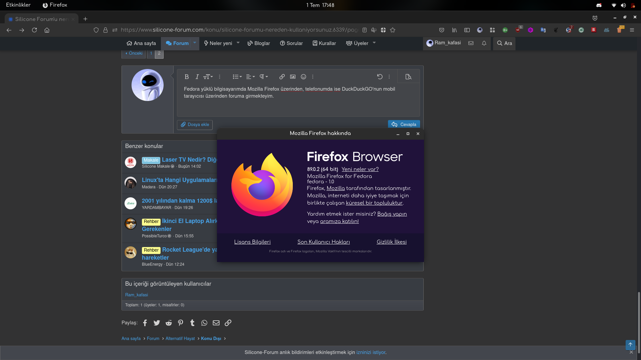Toggle the editor preview mode
Screen dimensions: 641x360
point(408,77)
